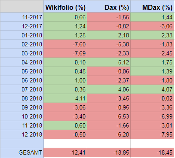The image size is (175, 158).
Task: Click the GESAMT Wikifolio total -12,41
Action: (x=65, y=152)
